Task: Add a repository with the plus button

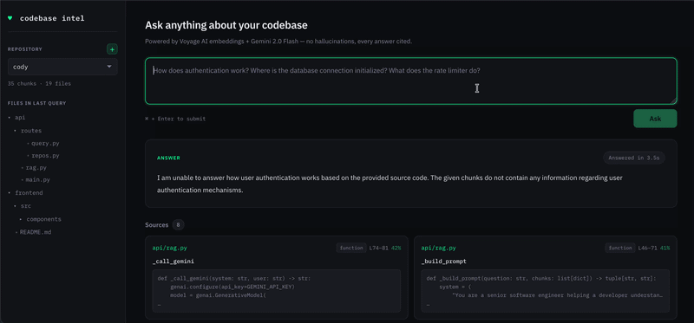Action: [112, 49]
